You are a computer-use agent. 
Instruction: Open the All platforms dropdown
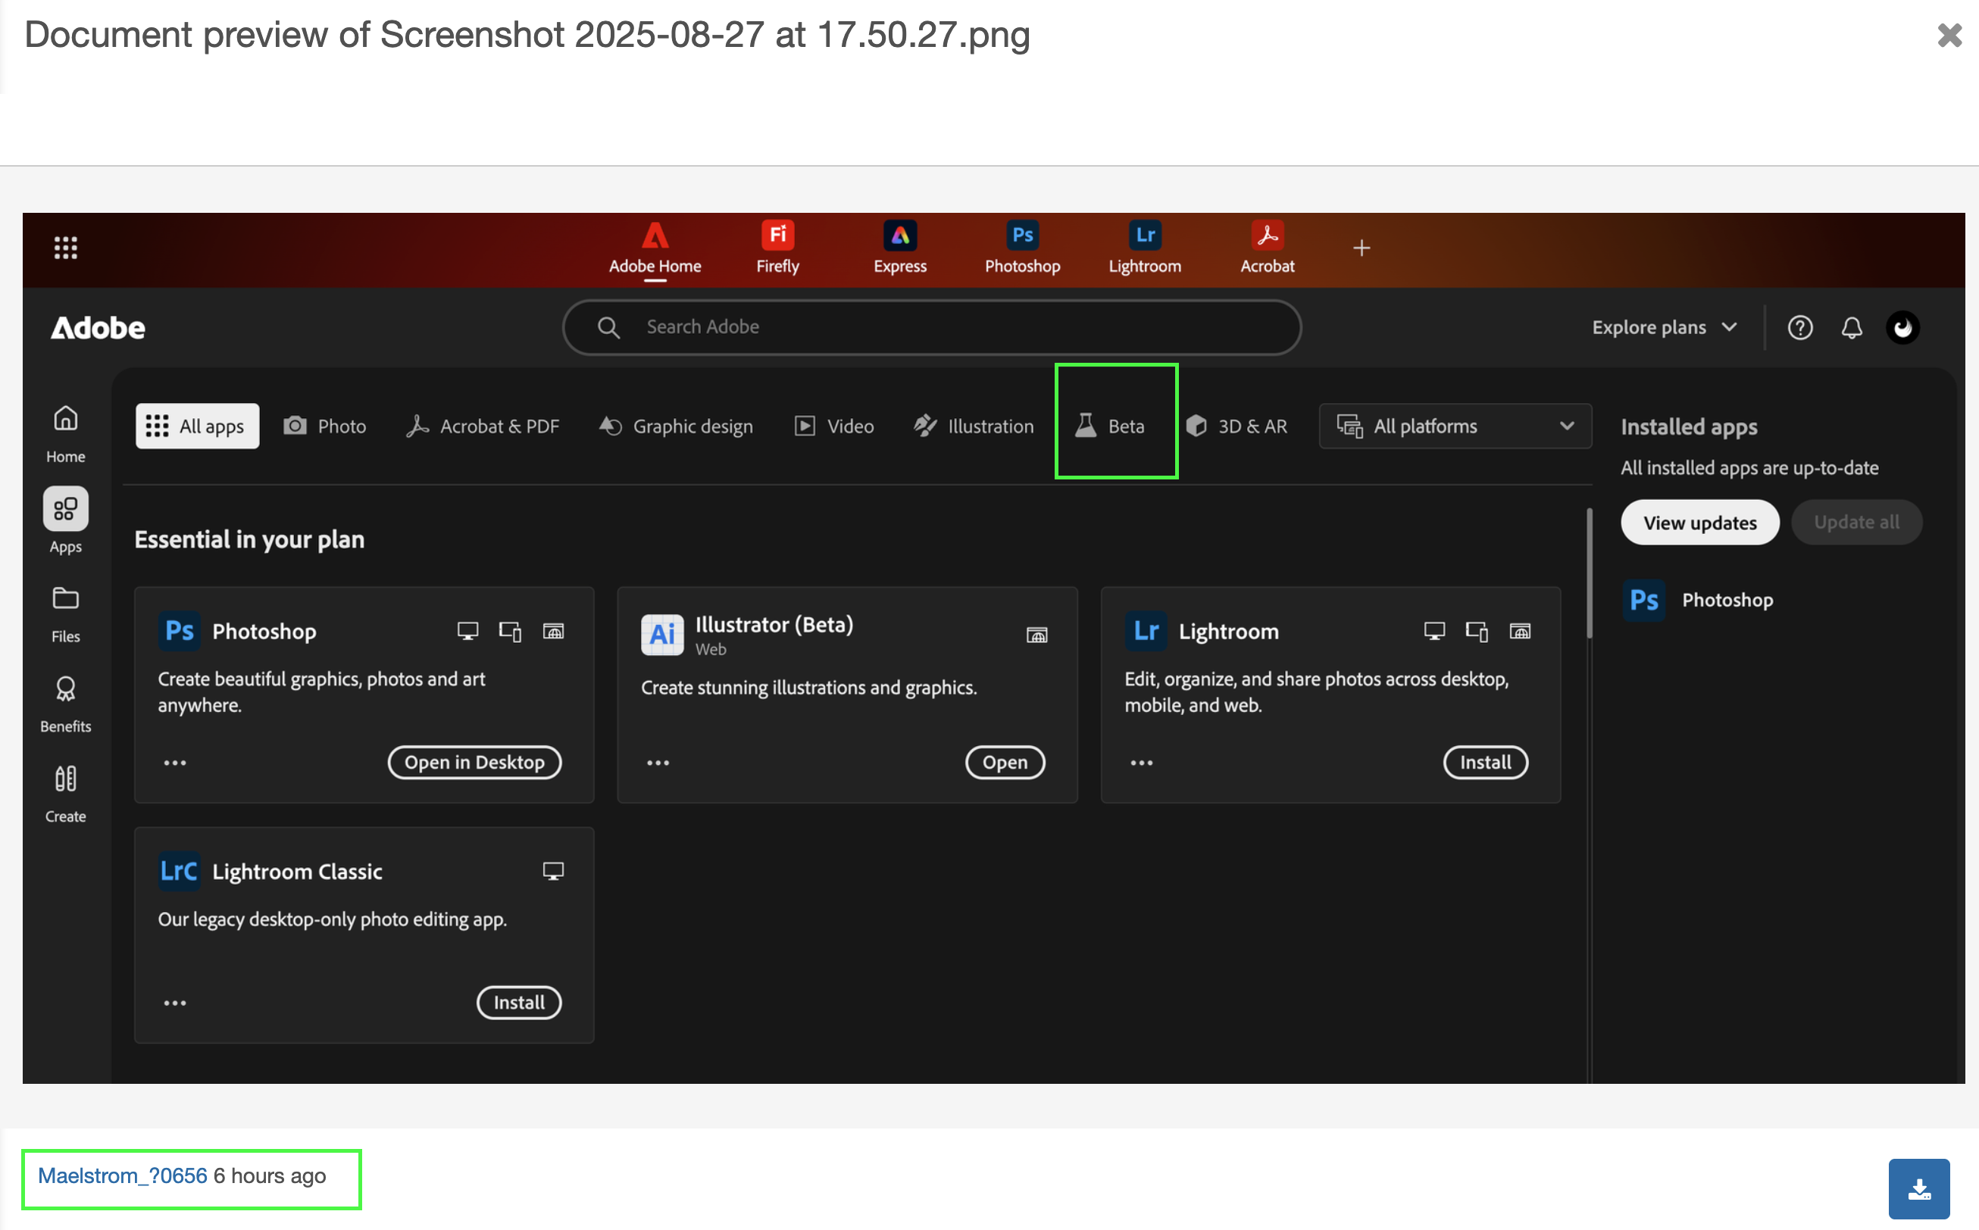[1454, 426]
